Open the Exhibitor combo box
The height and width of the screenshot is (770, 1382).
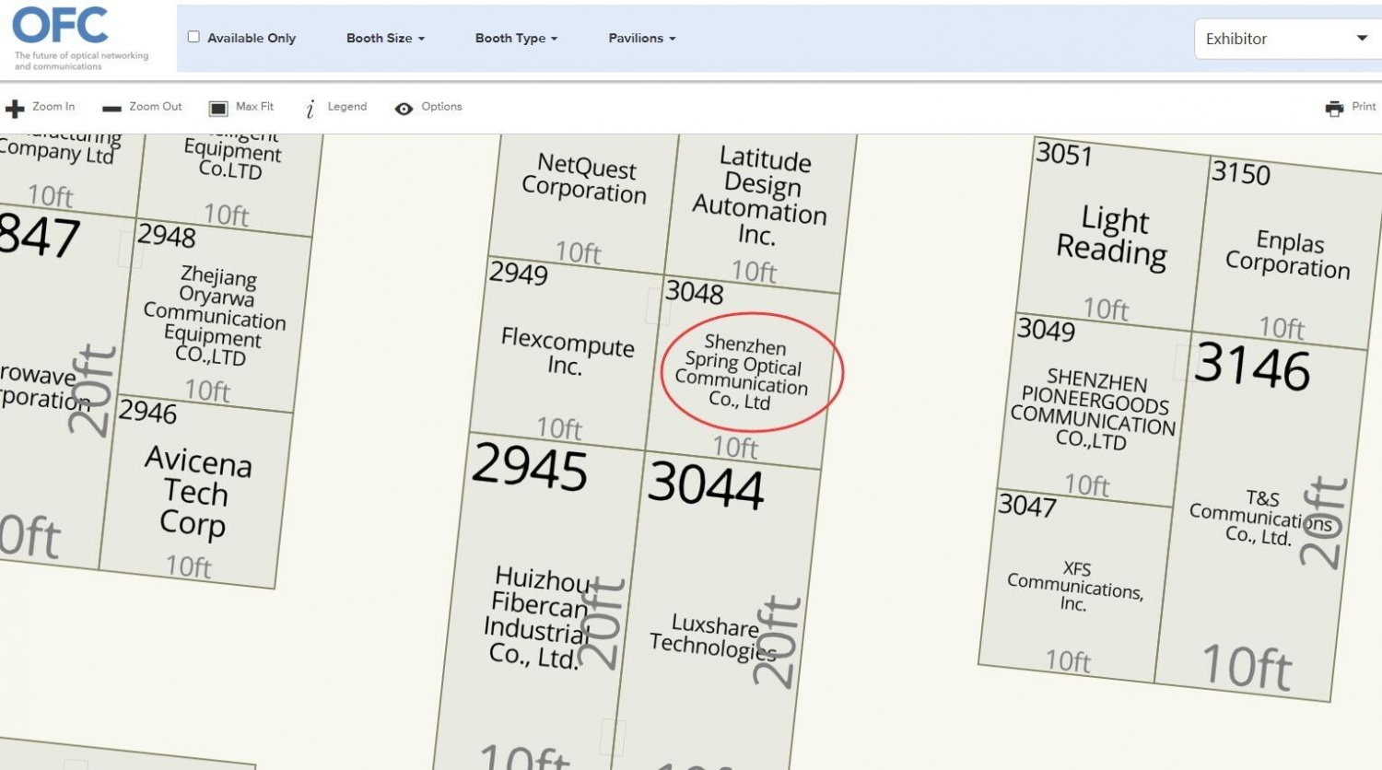[1287, 39]
